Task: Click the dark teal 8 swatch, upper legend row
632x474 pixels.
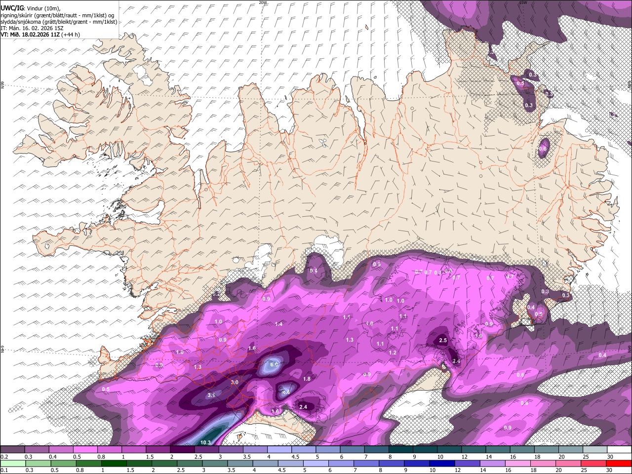Action: point(400,450)
